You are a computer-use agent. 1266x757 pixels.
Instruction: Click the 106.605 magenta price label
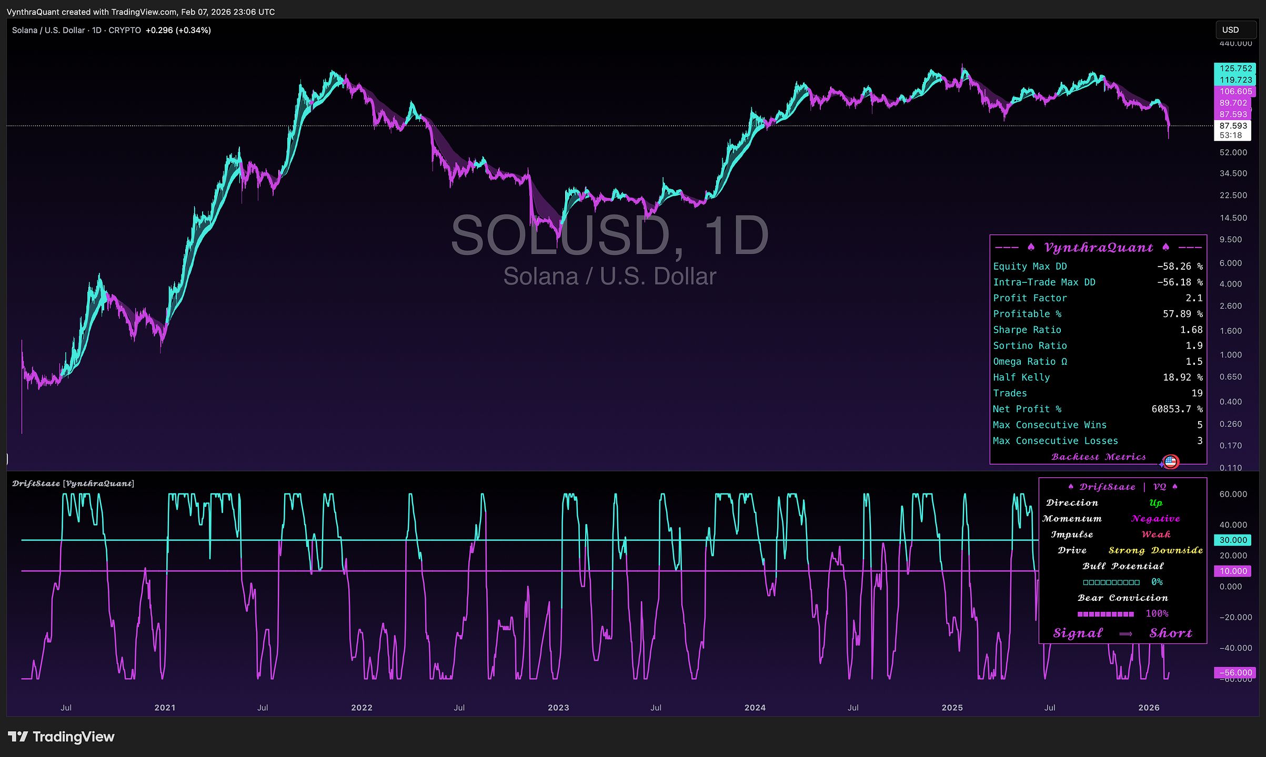(1235, 91)
